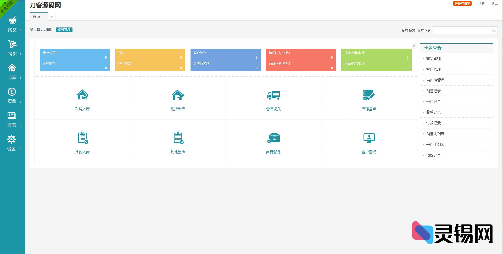This screenshot has height=254, width=503.
Task: Click the 账号管理 button
Action: 64,30
